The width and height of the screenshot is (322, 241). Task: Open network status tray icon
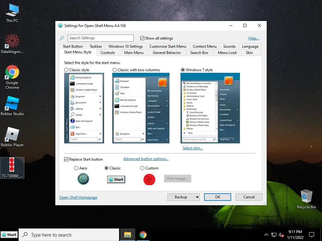pyautogui.click(x=274, y=235)
